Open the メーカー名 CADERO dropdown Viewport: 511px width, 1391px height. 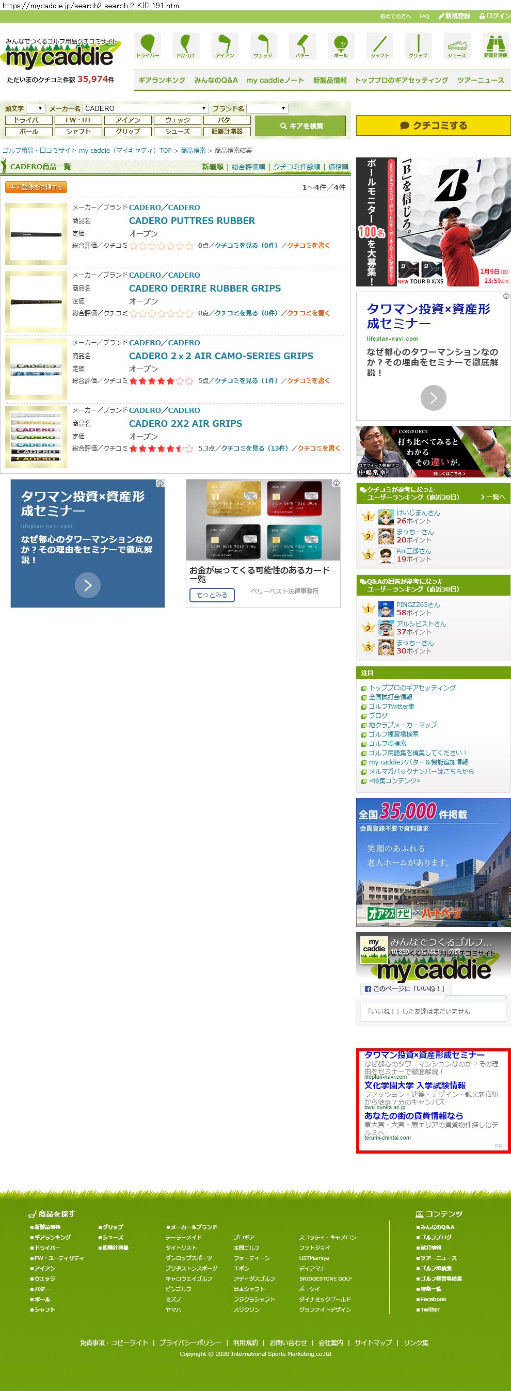click(146, 108)
